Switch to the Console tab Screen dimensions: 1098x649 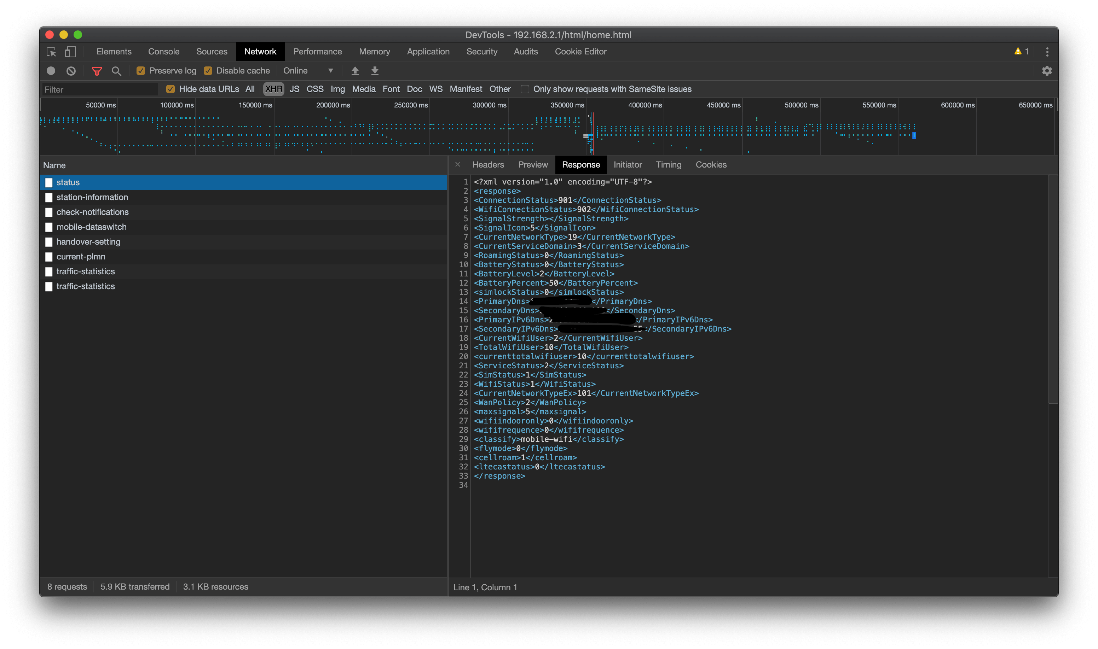tap(164, 52)
